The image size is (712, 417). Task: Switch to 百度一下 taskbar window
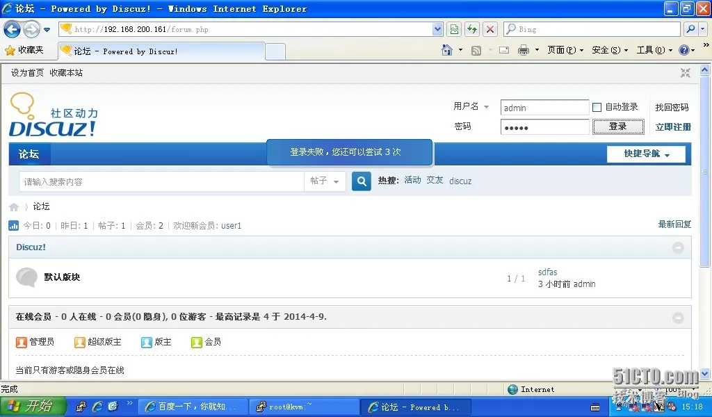tap(193, 407)
